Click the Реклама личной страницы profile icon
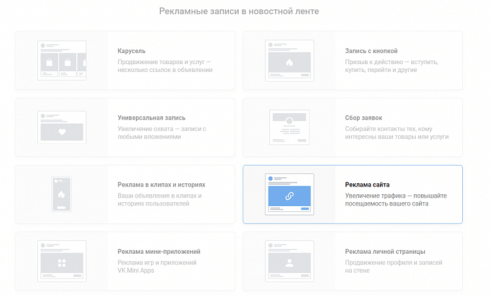491x297 pixels. pos(290,261)
